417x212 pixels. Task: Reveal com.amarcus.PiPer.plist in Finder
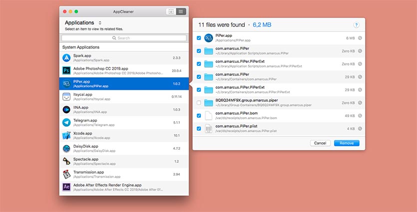click(360, 129)
